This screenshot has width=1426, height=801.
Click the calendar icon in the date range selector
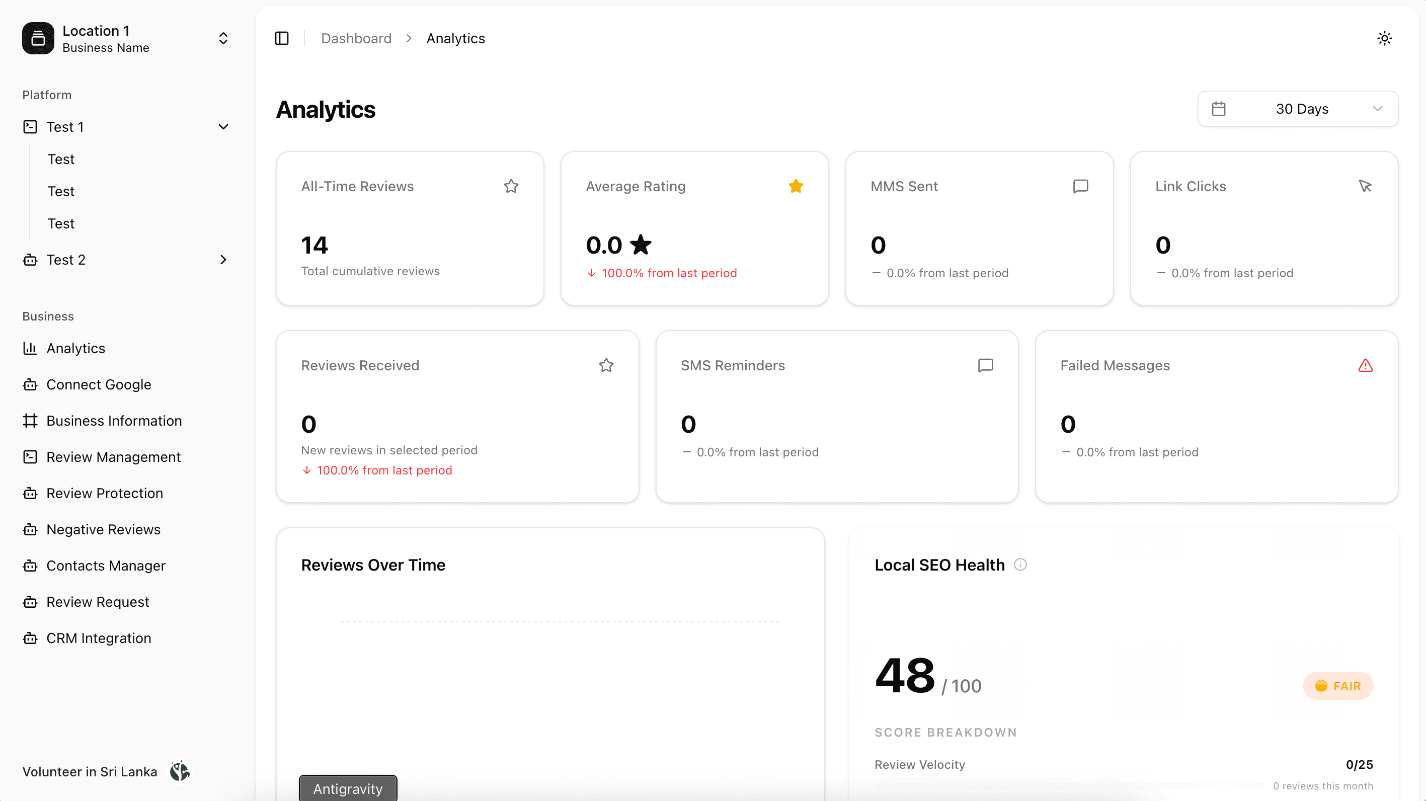(1218, 109)
